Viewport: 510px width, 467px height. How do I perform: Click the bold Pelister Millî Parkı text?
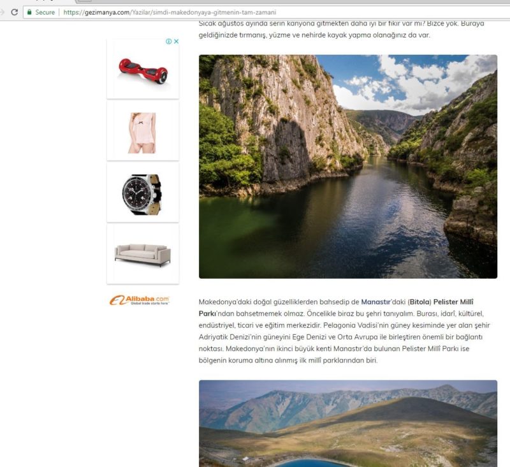336,308
